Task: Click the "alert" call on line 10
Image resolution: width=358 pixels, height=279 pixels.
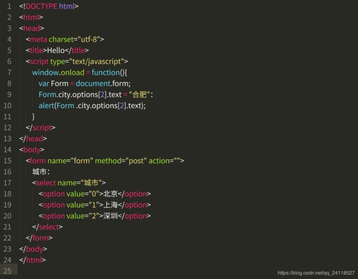Action: pos(46,106)
